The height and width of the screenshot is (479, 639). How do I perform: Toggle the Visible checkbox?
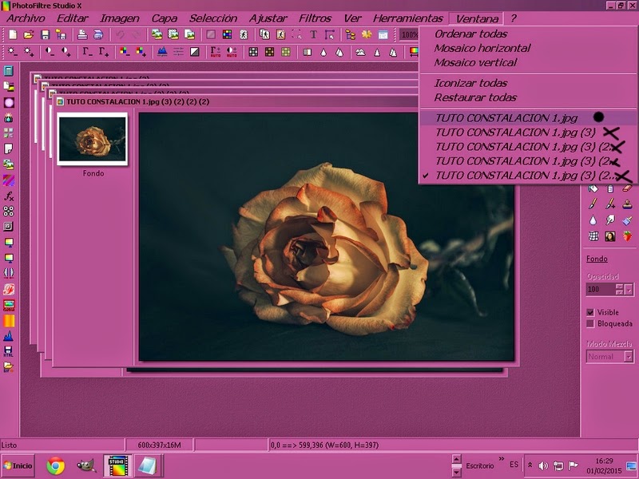point(590,312)
